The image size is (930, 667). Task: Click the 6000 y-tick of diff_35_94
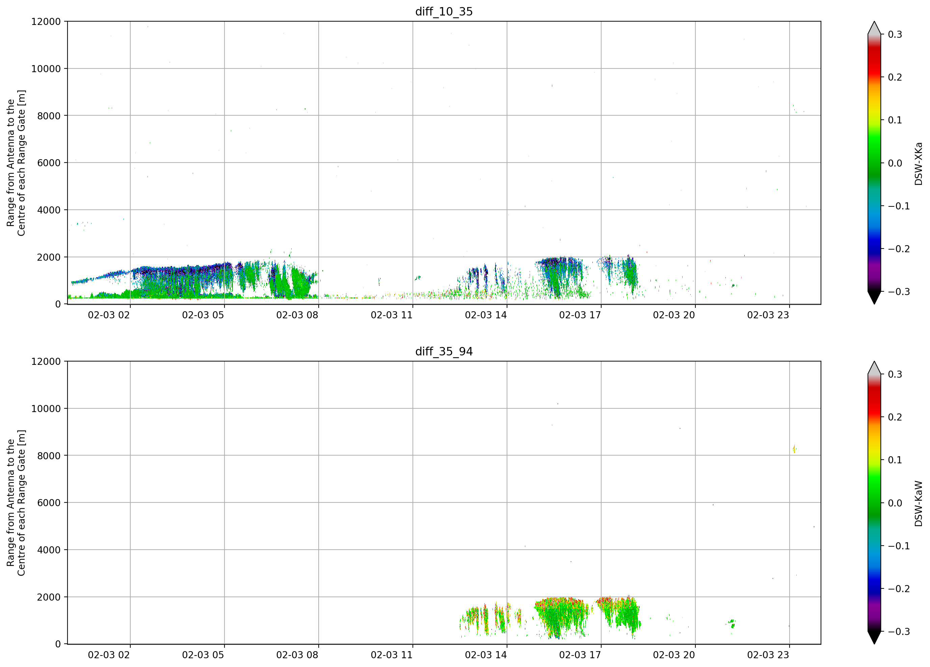point(49,503)
